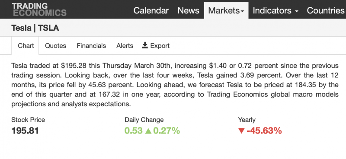The height and width of the screenshot is (159, 346).
Task: Click the 0.27% daily change value
Action: 167,131
